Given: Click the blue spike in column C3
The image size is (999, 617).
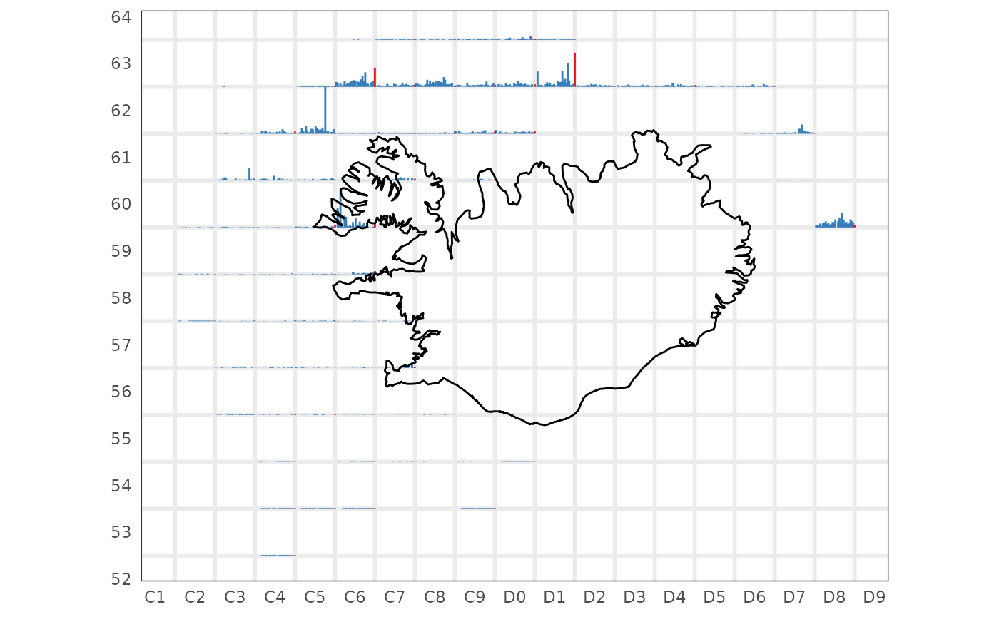Looking at the screenshot, I should pyautogui.click(x=249, y=174).
